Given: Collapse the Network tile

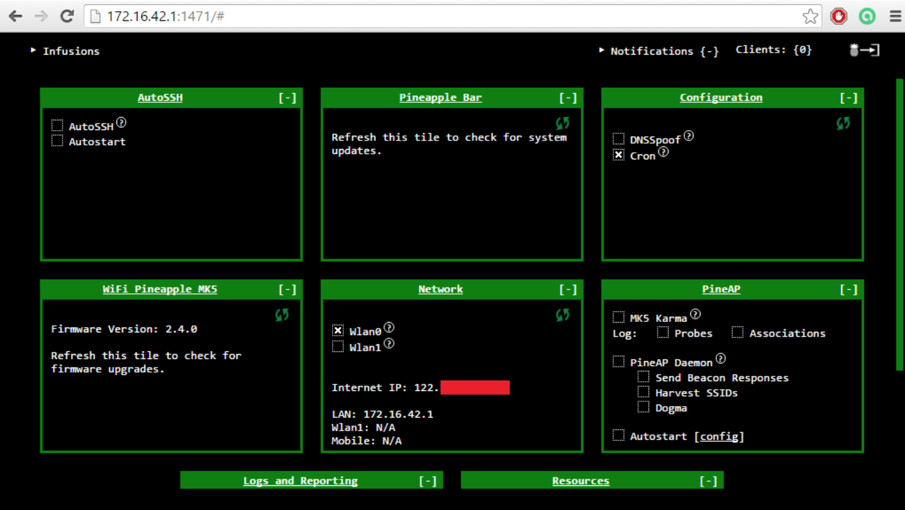Looking at the screenshot, I should pos(568,289).
